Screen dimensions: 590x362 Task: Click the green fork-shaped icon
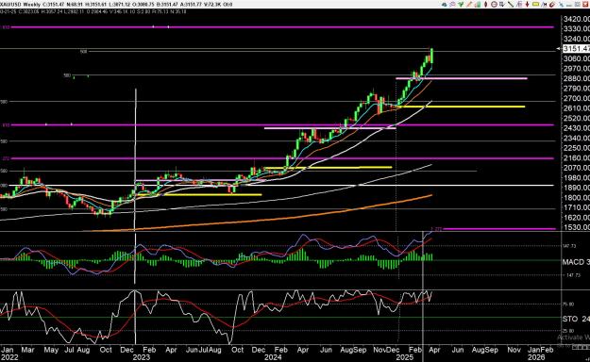(461, 5)
